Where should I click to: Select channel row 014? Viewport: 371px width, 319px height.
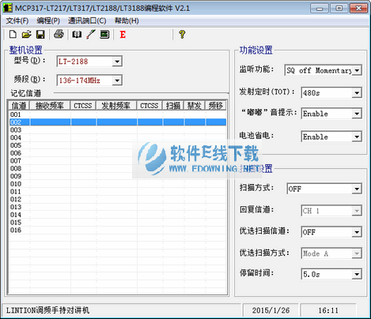(118, 215)
